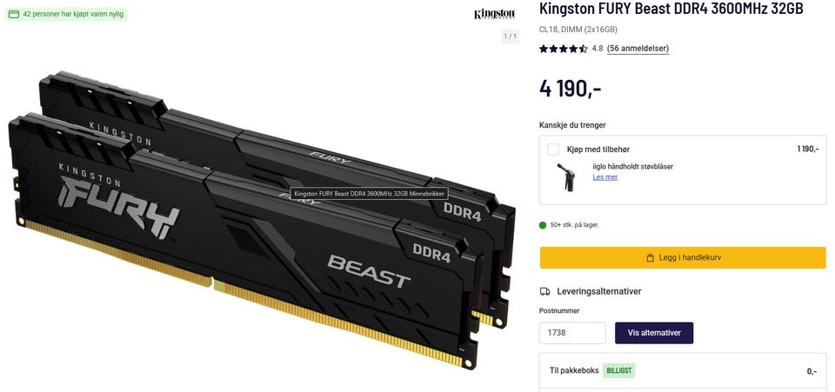835x392 pixels.
Task: Click the shopping bag icon on the cart button
Action: 650,258
